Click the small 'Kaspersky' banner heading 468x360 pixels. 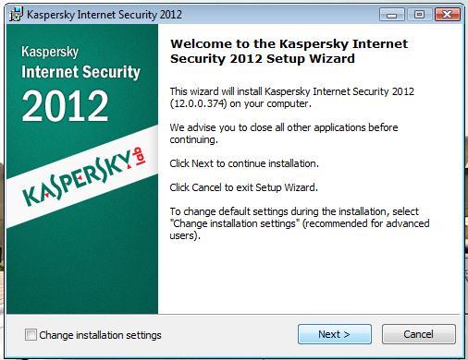pyautogui.click(x=50, y=52)
